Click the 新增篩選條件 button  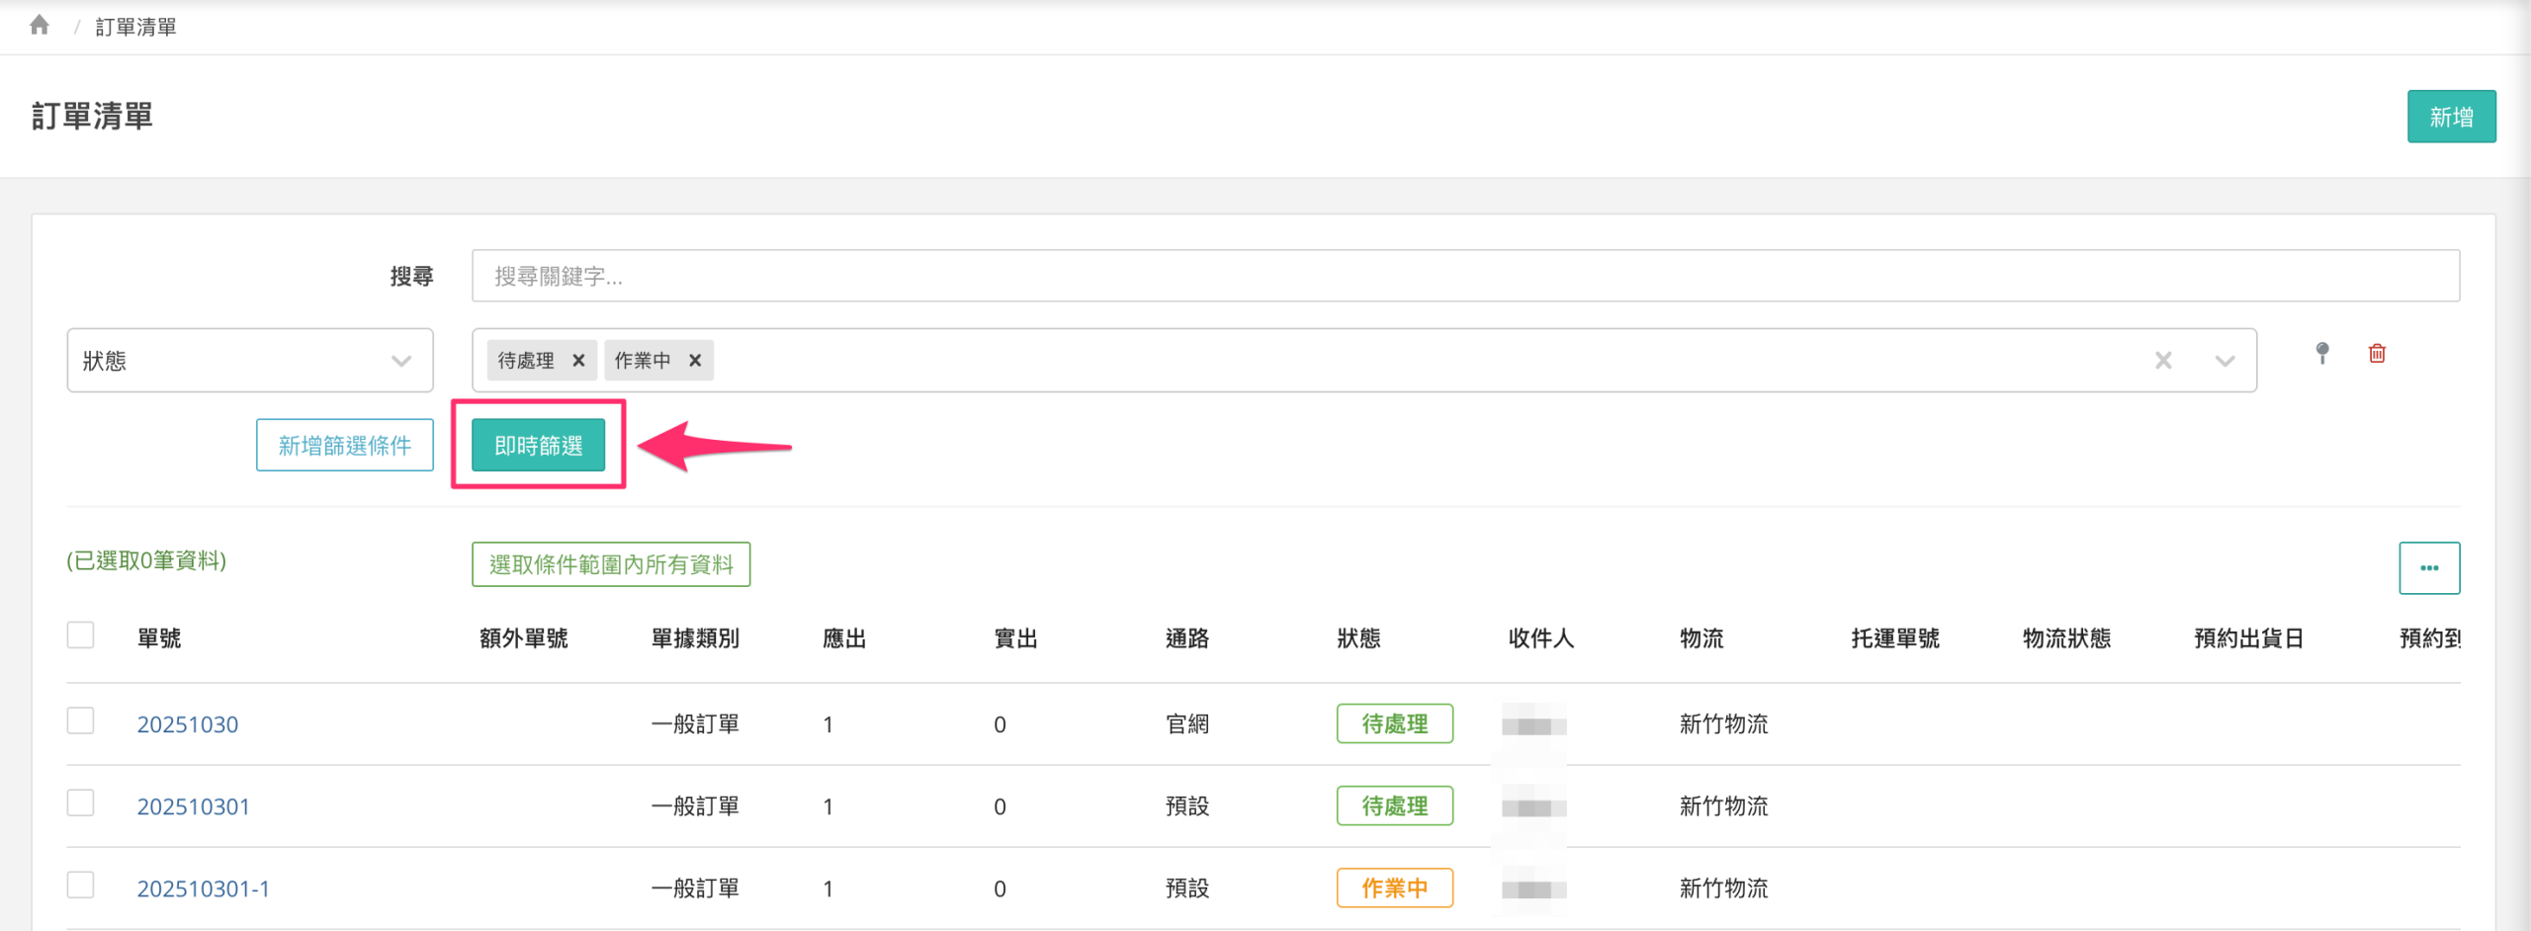(x=344, y=446)
